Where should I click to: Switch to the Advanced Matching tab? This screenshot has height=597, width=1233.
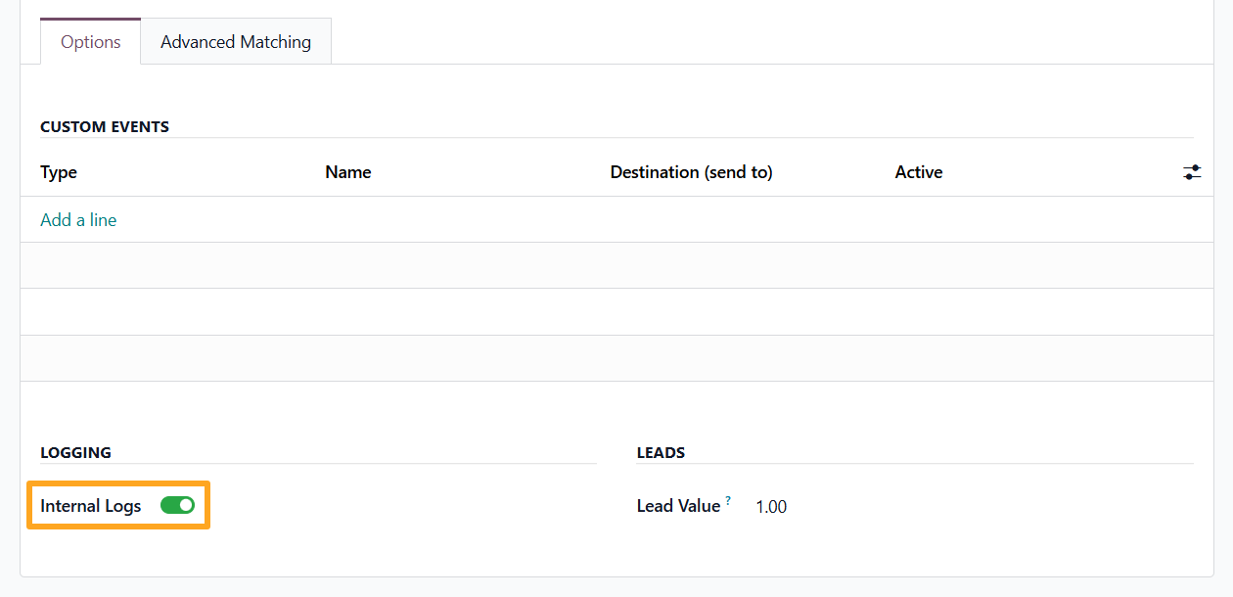pos(236,42)
